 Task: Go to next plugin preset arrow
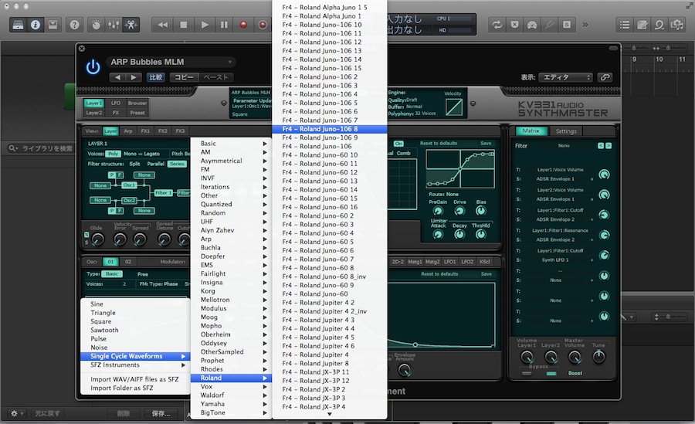point(134,77)
